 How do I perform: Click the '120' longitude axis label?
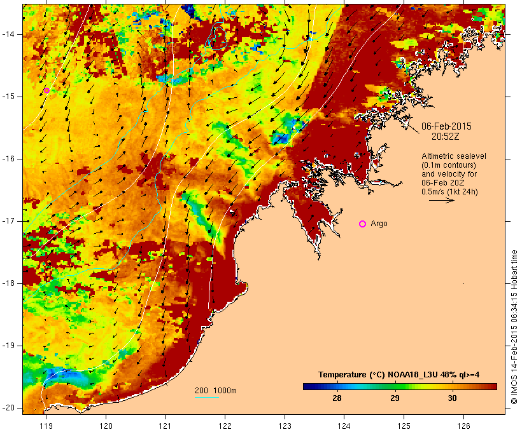(x=106, y=426)
